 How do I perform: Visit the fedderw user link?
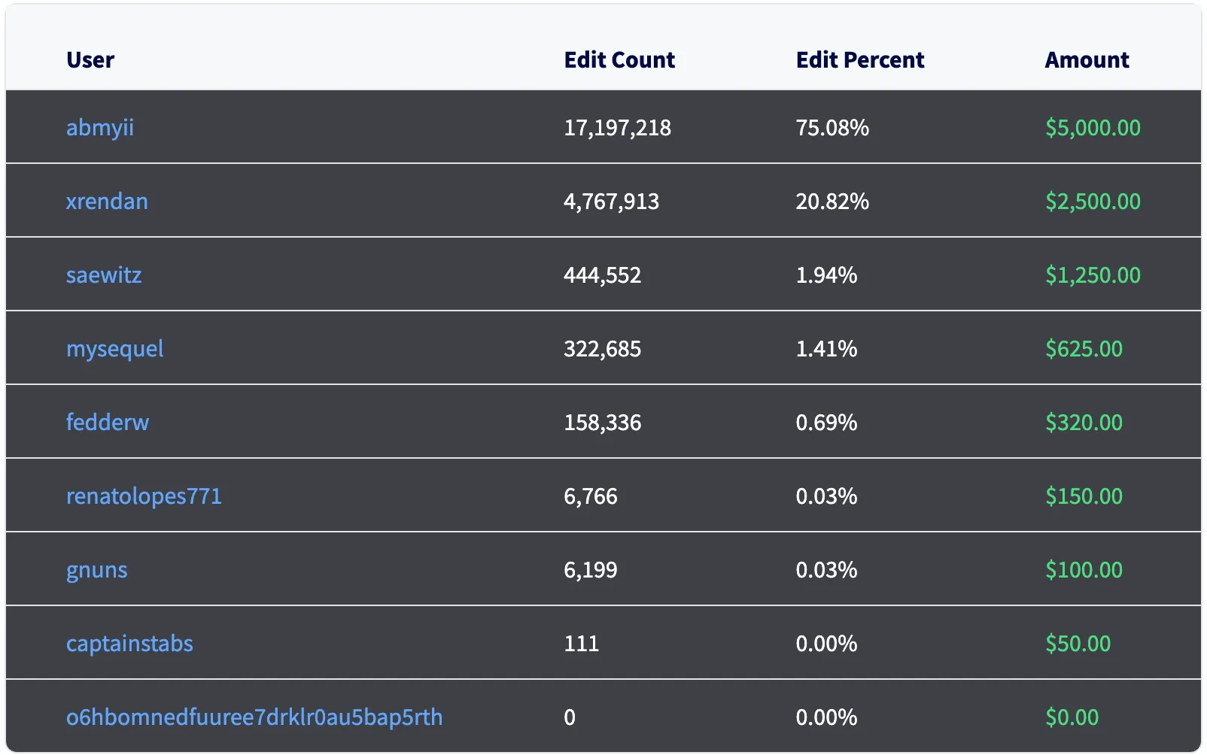click(x=108, y=423)
